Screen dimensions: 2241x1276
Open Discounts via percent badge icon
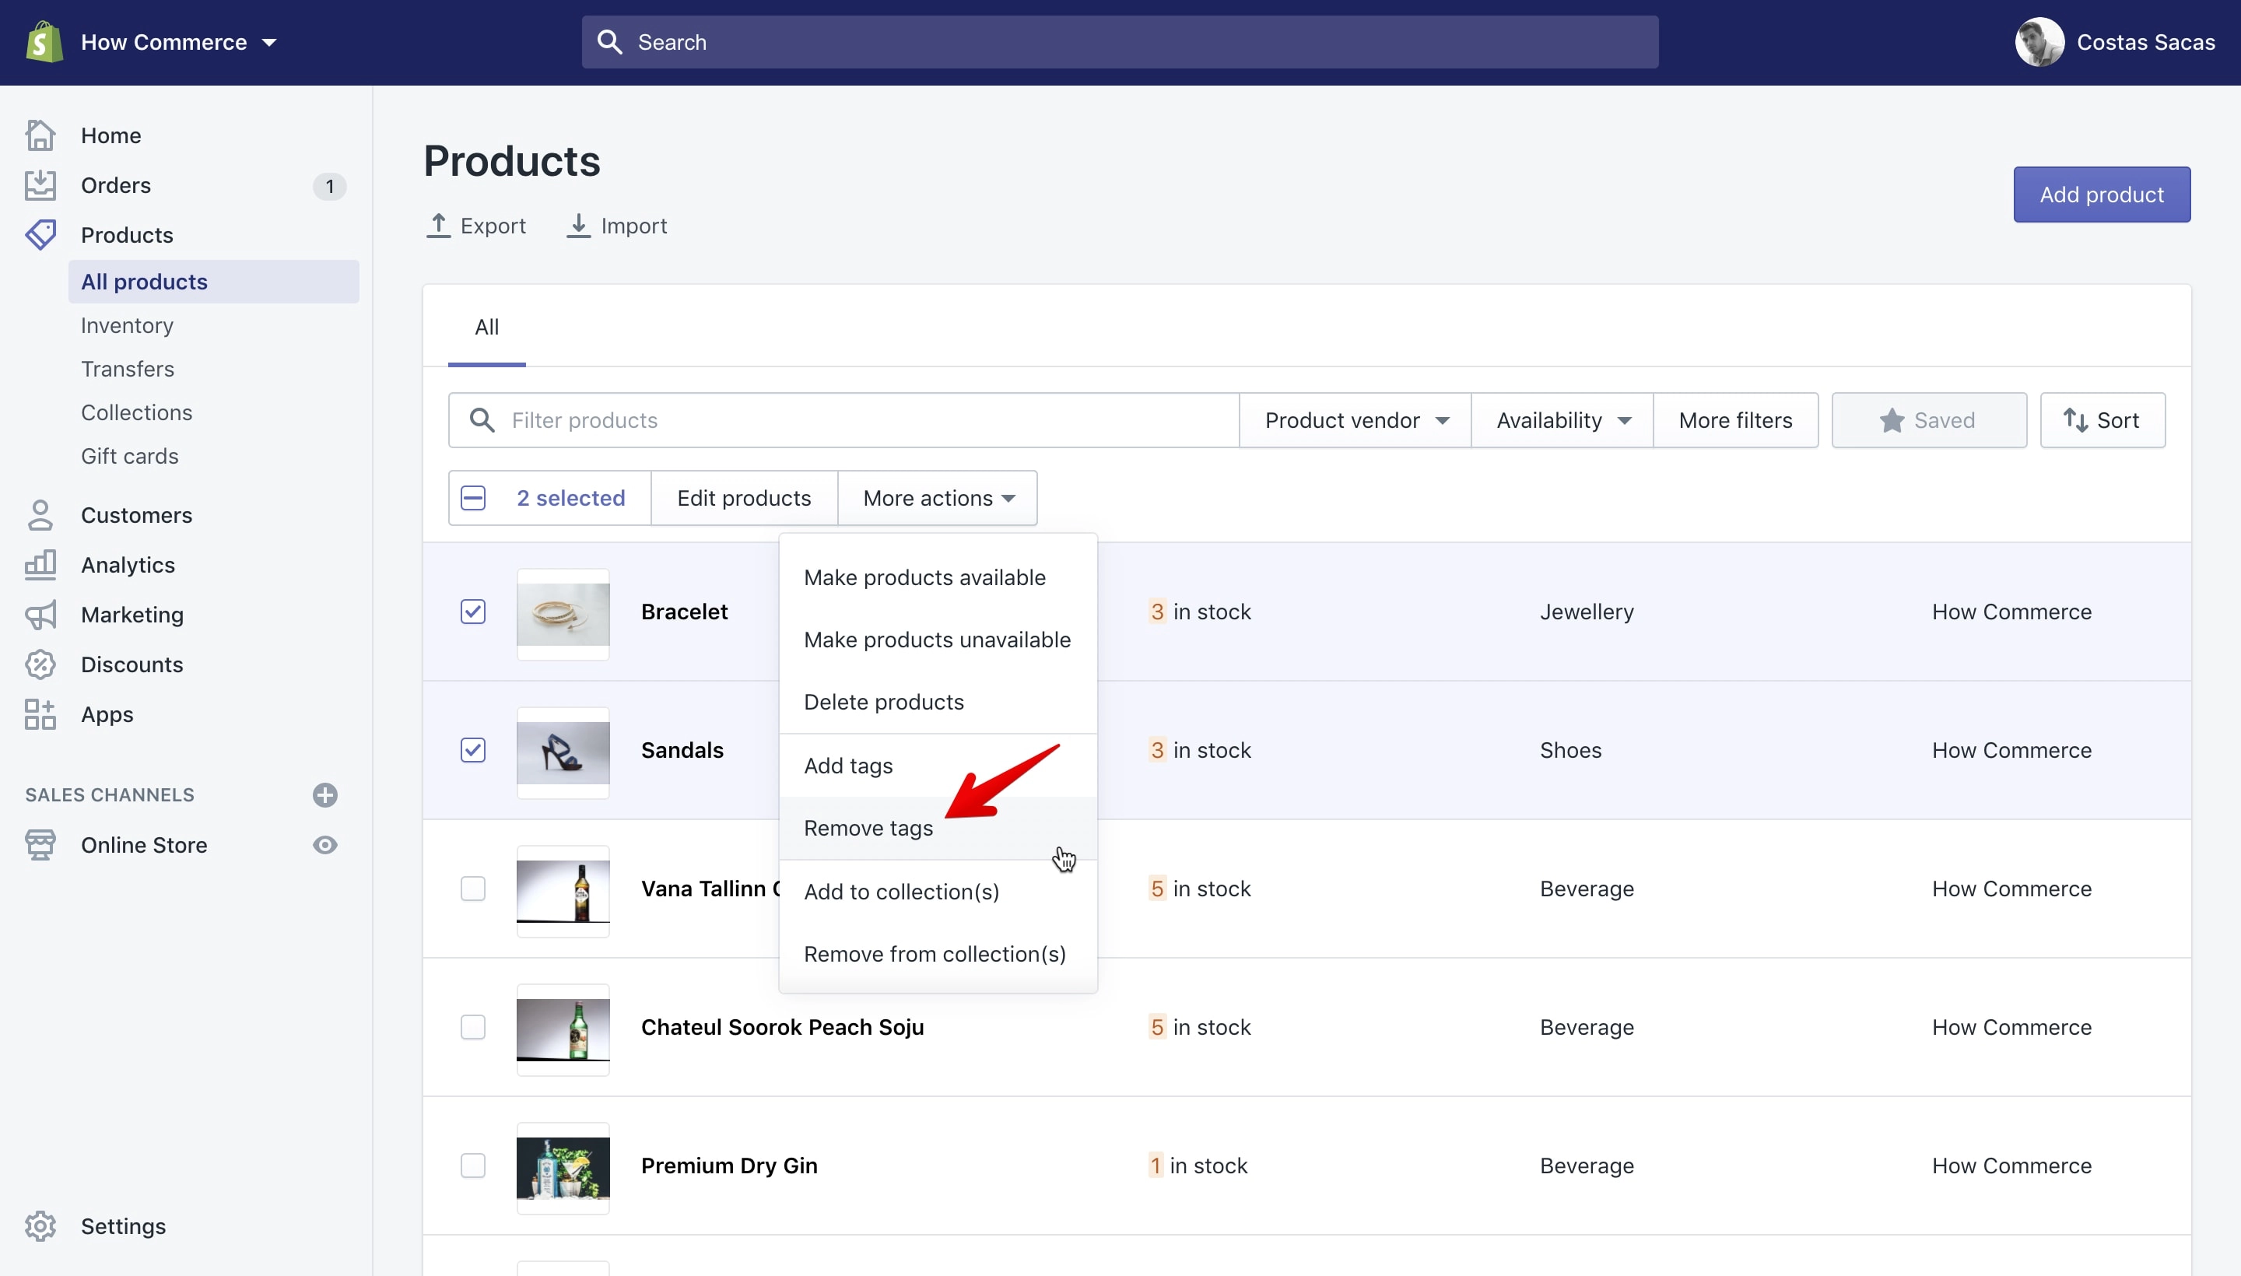(x=40, y=664)
